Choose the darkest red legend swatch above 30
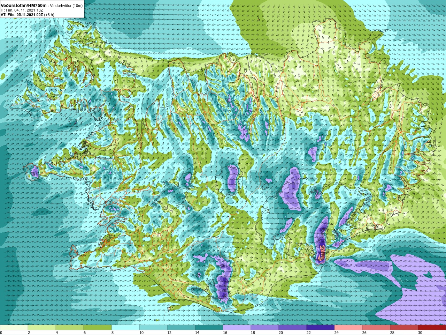 432,328
